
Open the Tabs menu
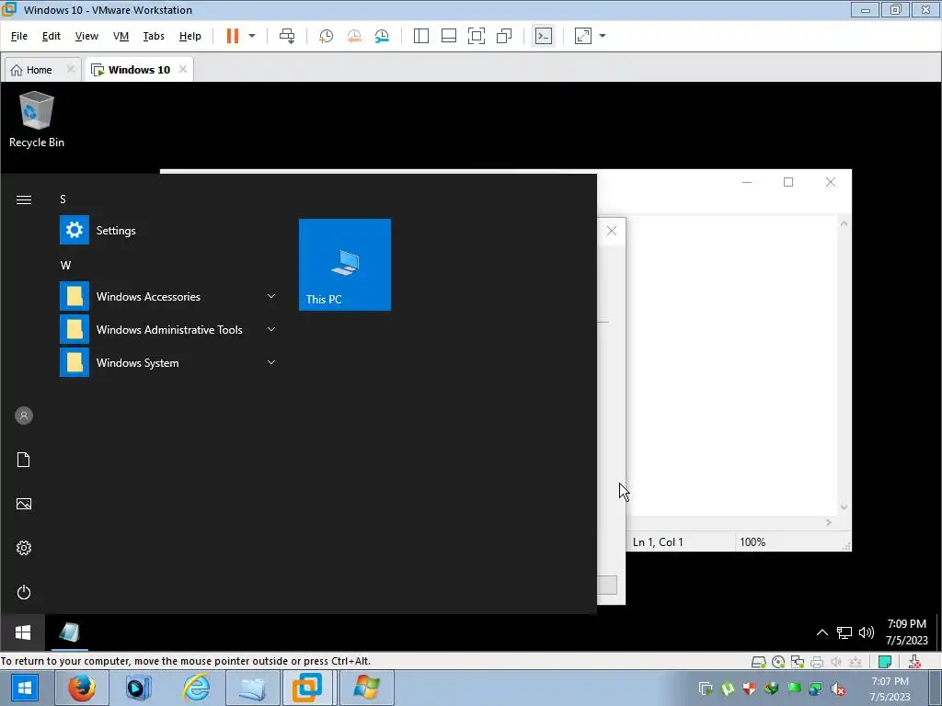point(154,36)
